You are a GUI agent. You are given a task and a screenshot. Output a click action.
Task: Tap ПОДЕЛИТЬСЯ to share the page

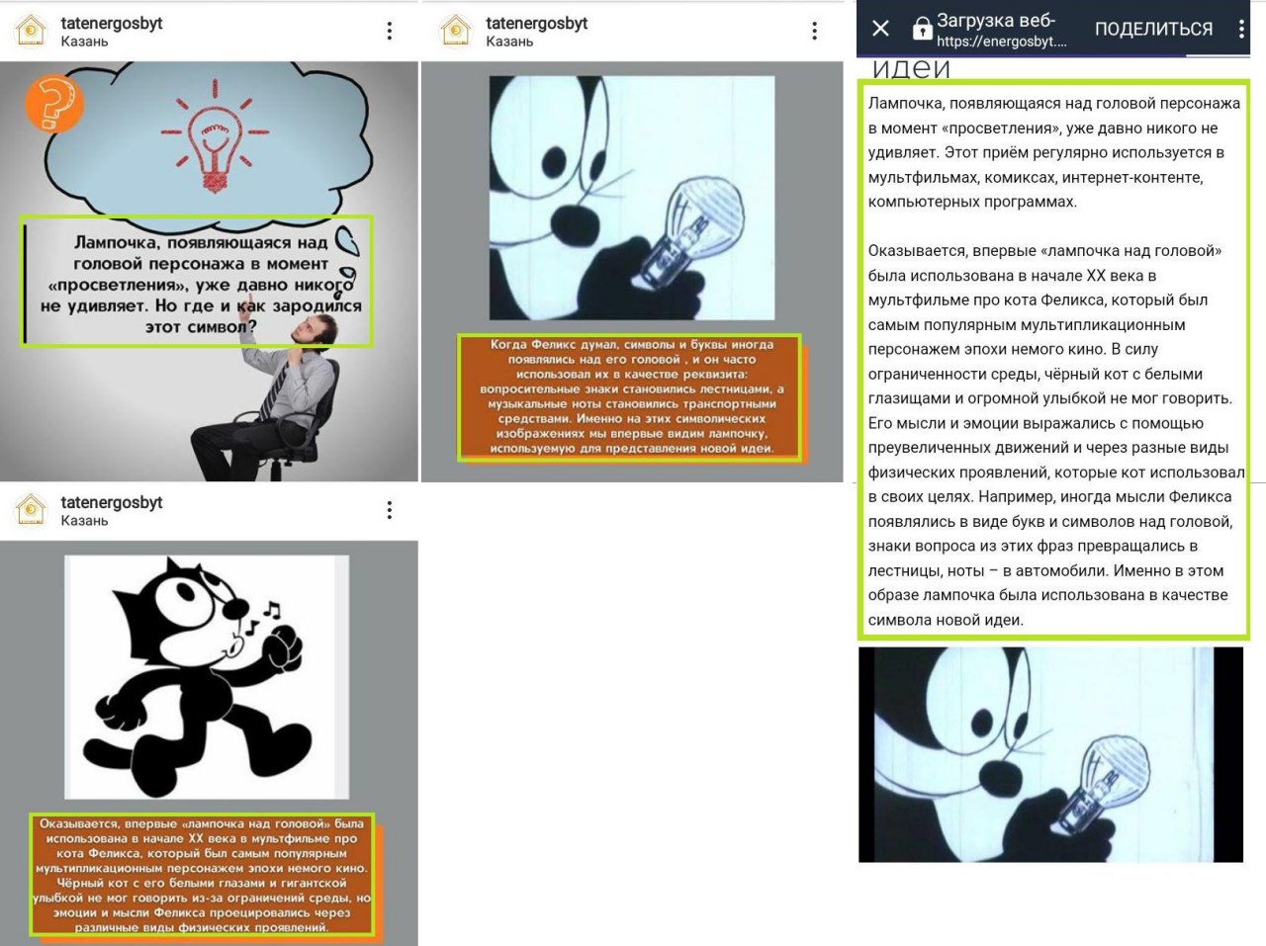1153,30
